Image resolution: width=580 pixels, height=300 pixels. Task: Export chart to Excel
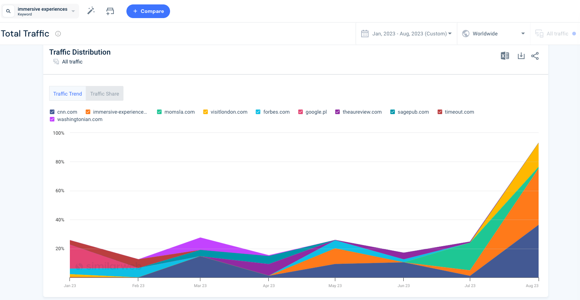pos(505,56)
